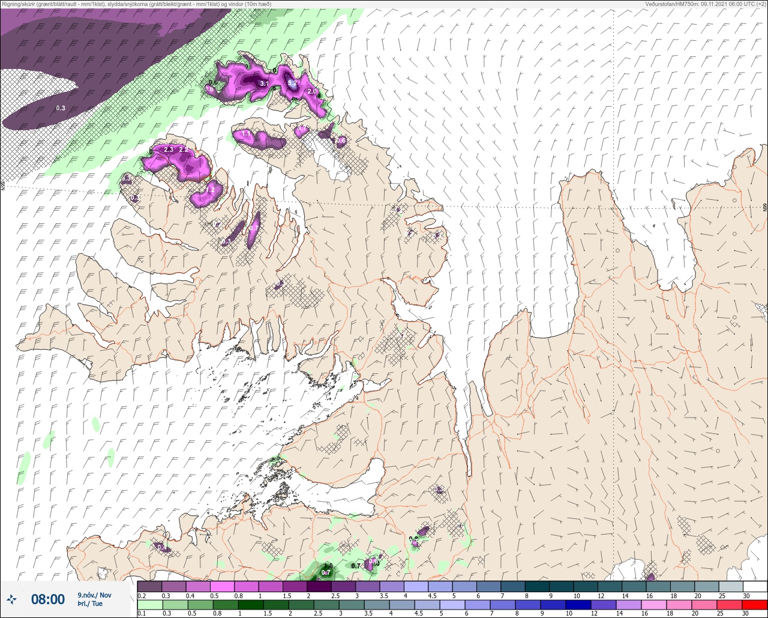The height and width of the screenshot is (618, 768).
Task: Click the '9.nóv./ Nov' date text
Action: (x=95, y=595)
